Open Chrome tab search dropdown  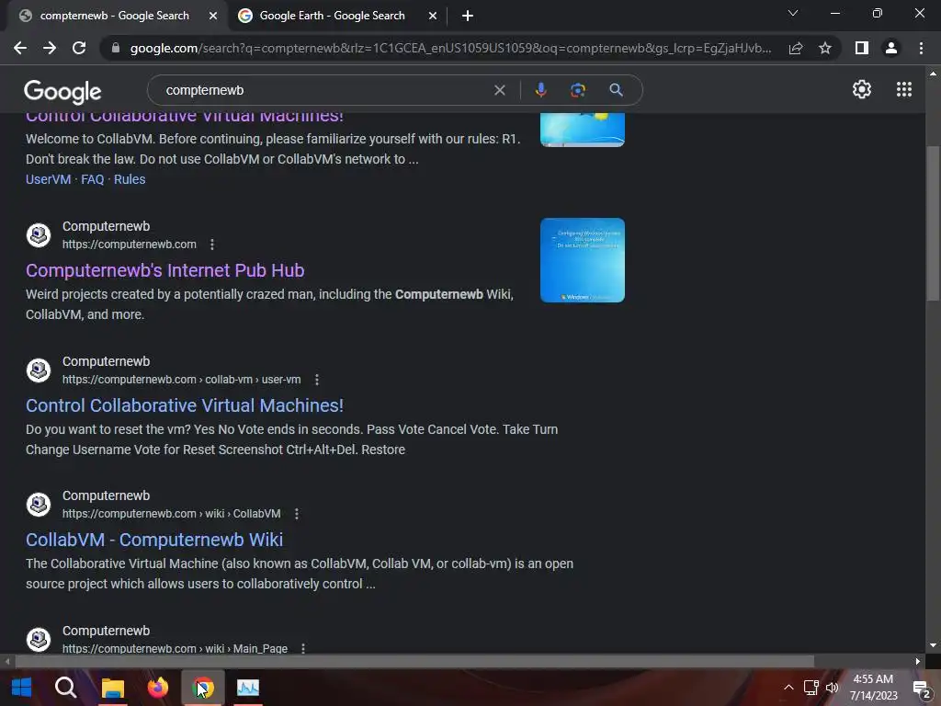click(793, 13)
